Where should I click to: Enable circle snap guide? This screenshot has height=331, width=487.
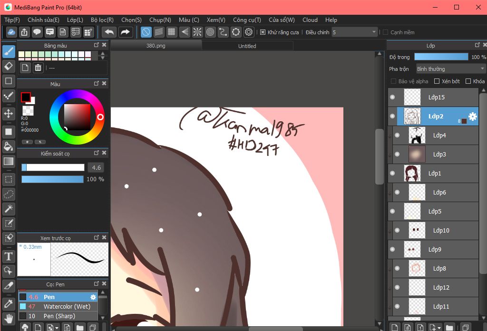210,32
